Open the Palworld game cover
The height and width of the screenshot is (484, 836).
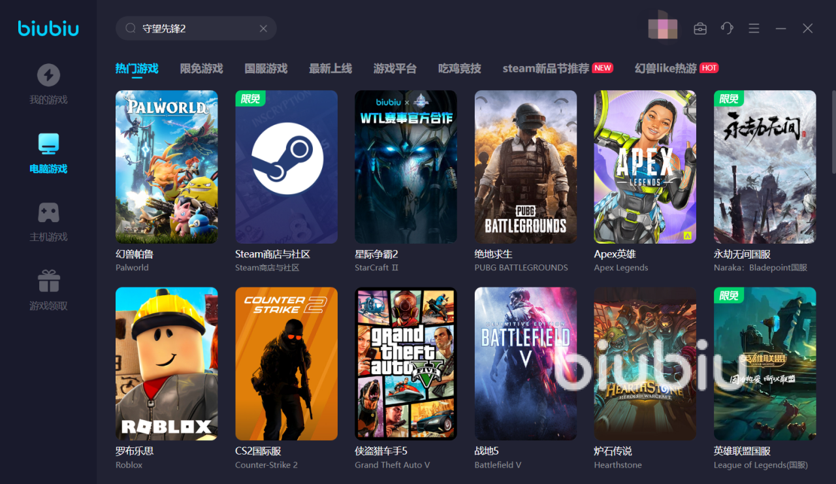[x=167, y=167]
